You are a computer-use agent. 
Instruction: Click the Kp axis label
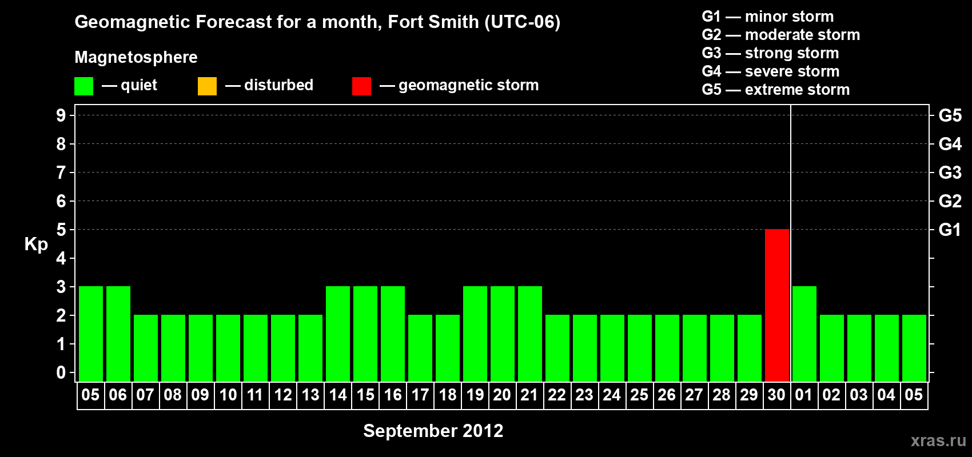36,244
